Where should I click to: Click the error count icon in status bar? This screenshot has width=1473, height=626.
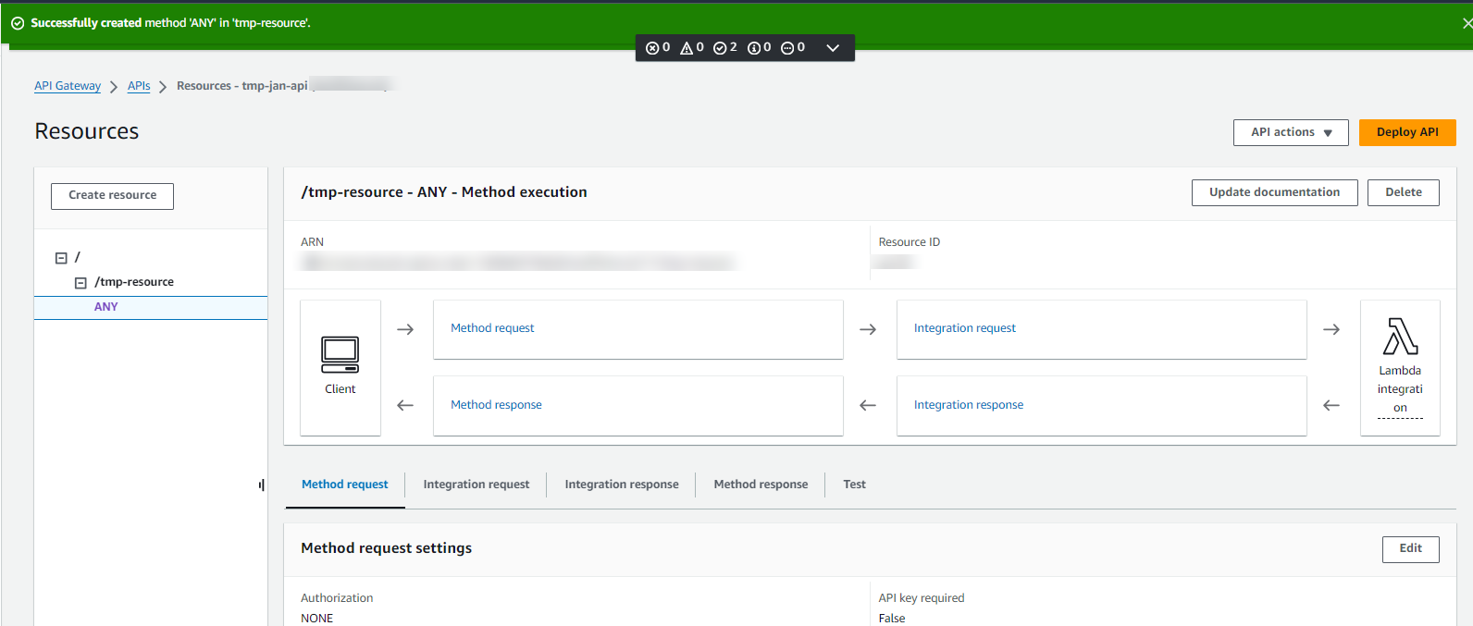(x=652, y=48)
